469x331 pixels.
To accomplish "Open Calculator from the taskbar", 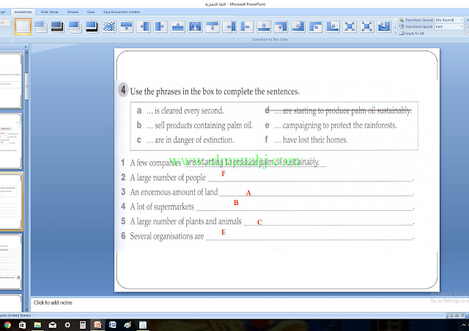I will 83,324.
